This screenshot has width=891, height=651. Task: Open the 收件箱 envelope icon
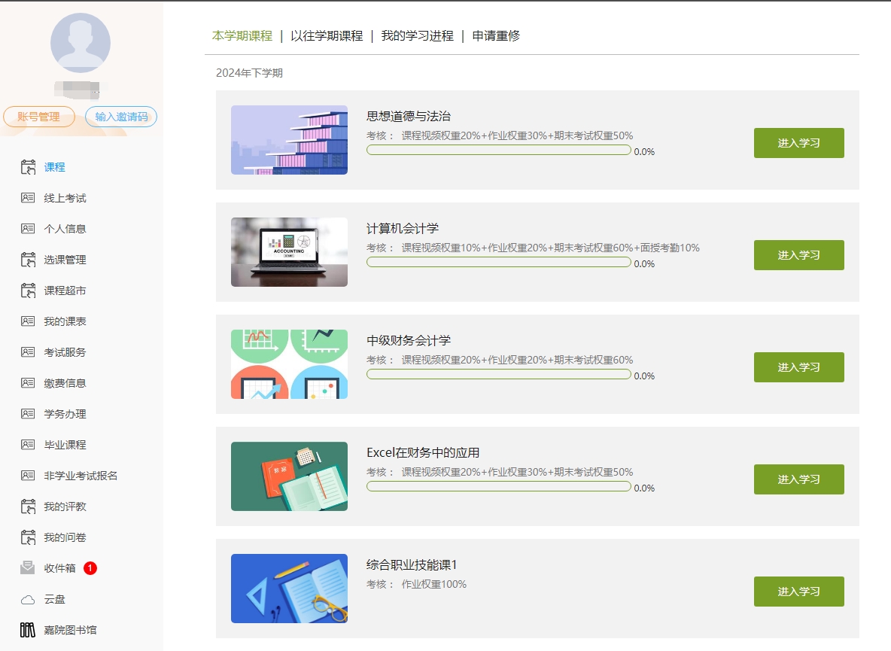click(x=28, y=568)
